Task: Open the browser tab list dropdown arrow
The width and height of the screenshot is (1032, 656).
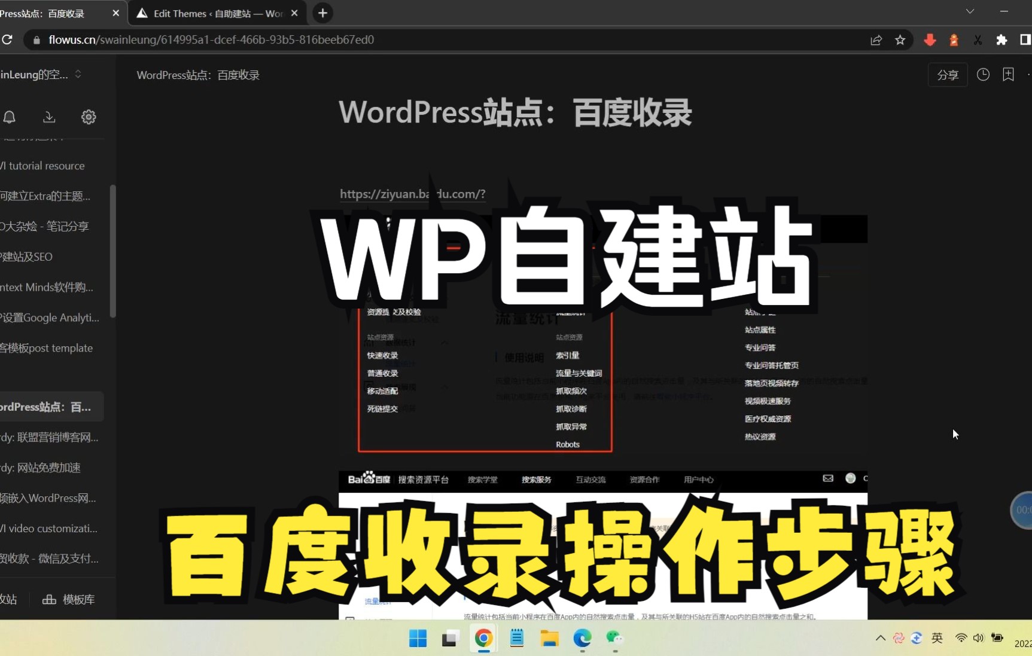Action: click(x=969, y=11)
